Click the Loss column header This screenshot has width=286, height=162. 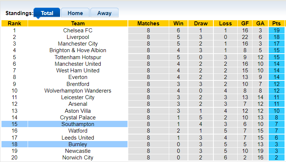(x=225, y=24)
